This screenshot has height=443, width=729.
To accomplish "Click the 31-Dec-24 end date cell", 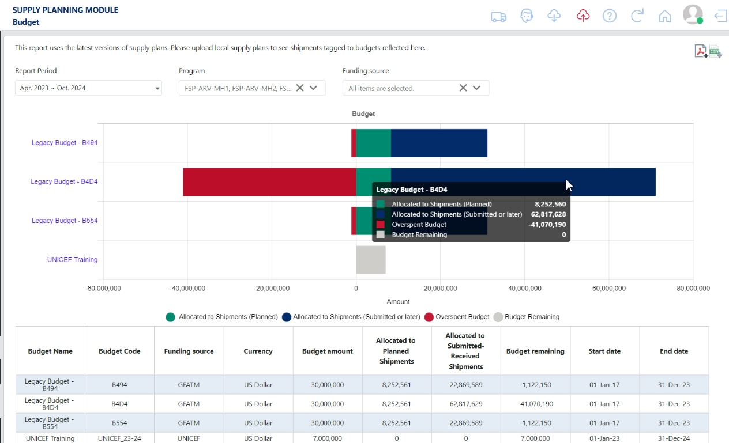I will [x=674, y=438].
